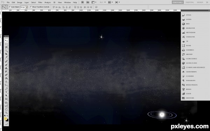Select the Type tool
The height and width of the screenshot is (131, 210).
[6, 92]
